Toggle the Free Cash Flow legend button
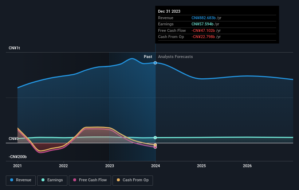299x190 pixels. tap(90, 180)
